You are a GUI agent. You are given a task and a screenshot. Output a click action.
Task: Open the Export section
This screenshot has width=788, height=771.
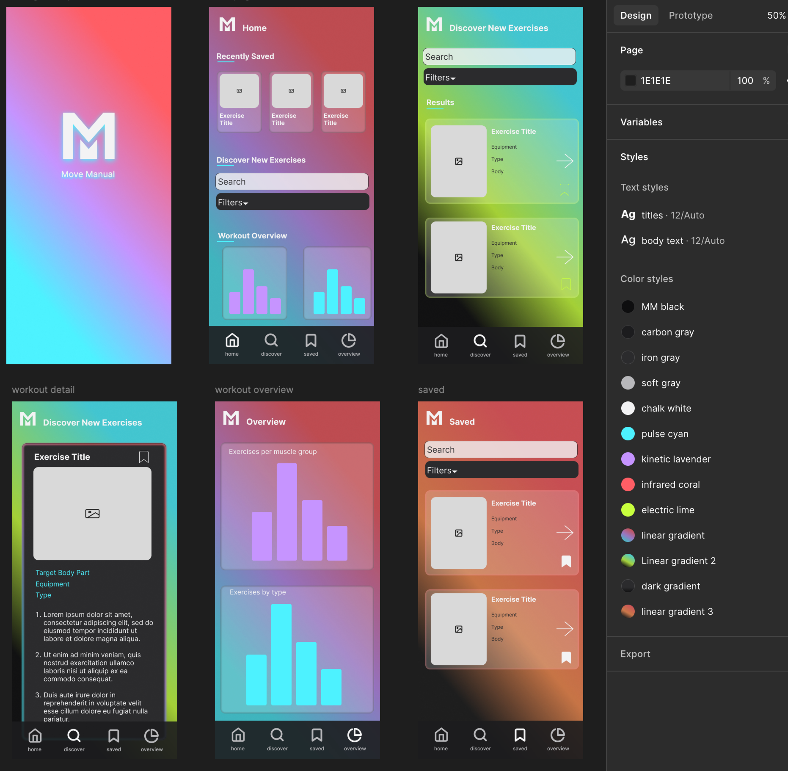[x=635, y=654]
